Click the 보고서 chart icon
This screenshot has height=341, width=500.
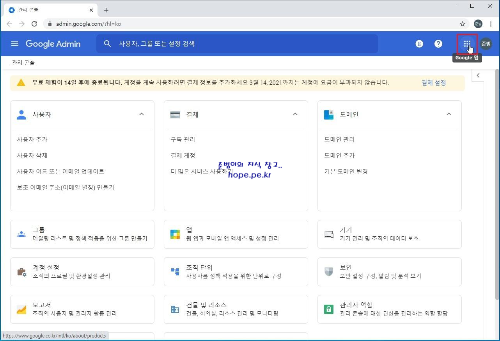[21, 309]
